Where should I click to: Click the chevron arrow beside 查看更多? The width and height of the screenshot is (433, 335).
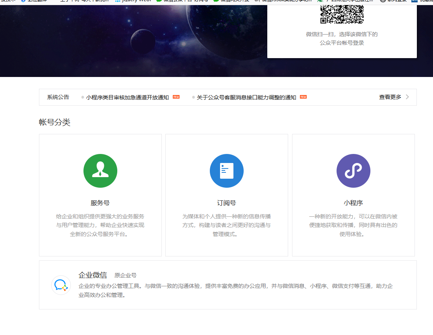407,97
